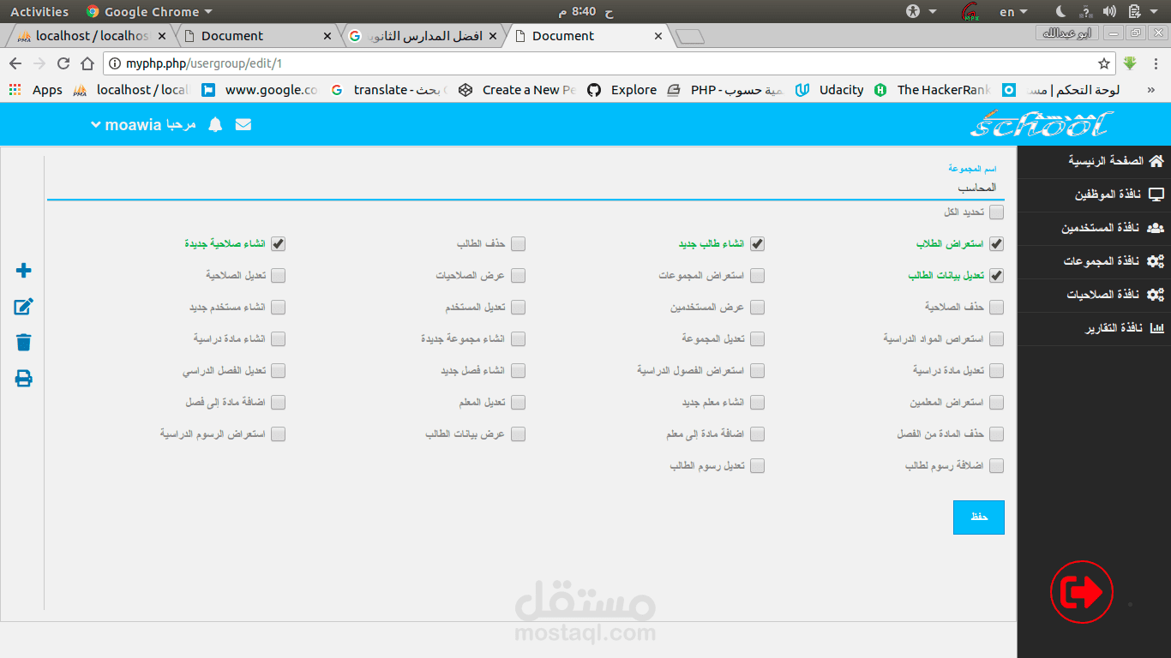Check the حذف الطالب permission
This screenshot has height=658, width=1171.
(518, 243)
